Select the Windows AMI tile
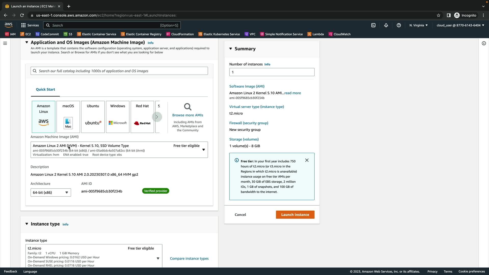489x275 pixels. [x=118, y=117]
